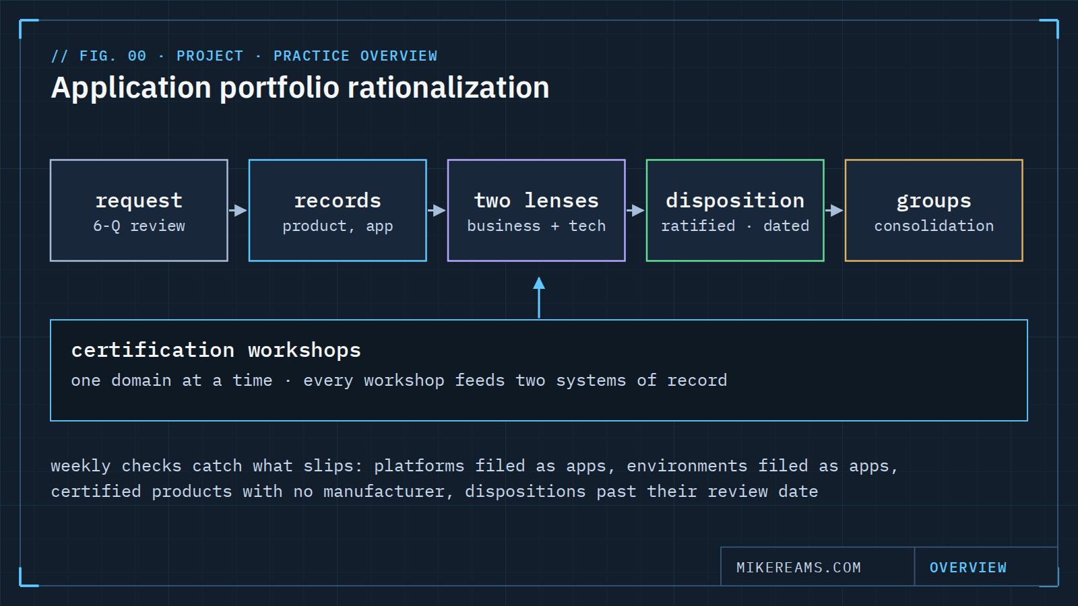Select the 'records' product, app box

tap(338, 210)
